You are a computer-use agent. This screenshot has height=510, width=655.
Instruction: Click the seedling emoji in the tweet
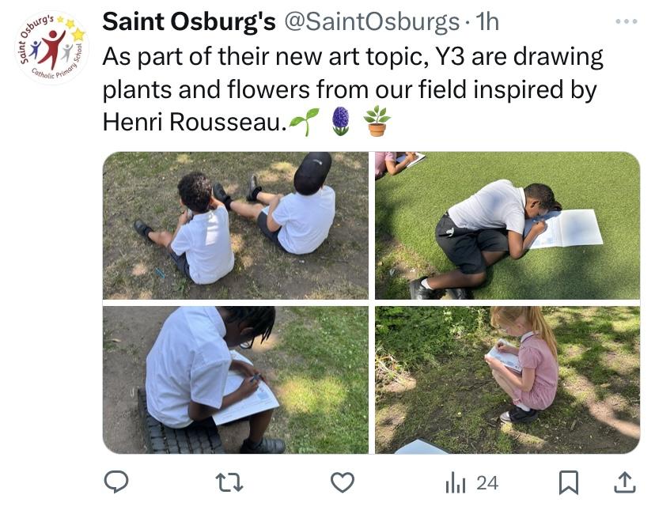[305, 120]
